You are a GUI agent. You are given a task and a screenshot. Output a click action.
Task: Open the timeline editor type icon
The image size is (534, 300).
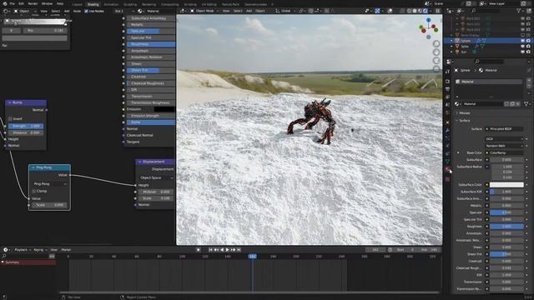[x=6, y=250]
